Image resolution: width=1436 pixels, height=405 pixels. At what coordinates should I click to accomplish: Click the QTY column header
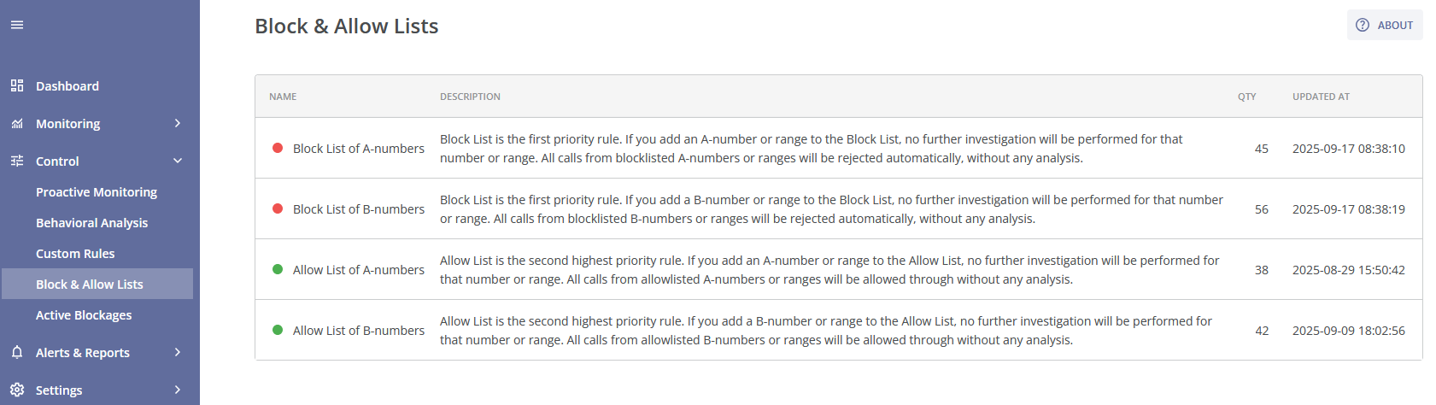point(1246,97)
